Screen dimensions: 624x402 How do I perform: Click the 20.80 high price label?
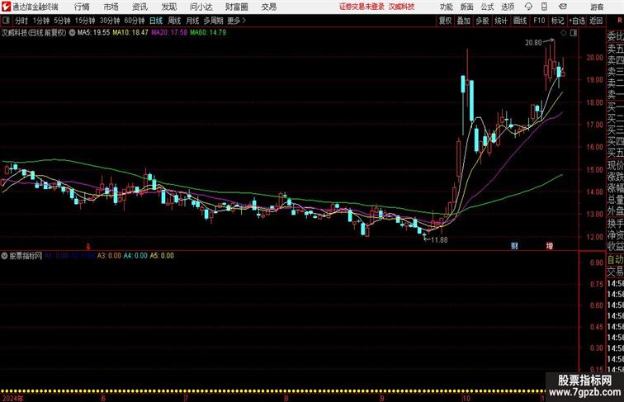[x=533, y=43]
